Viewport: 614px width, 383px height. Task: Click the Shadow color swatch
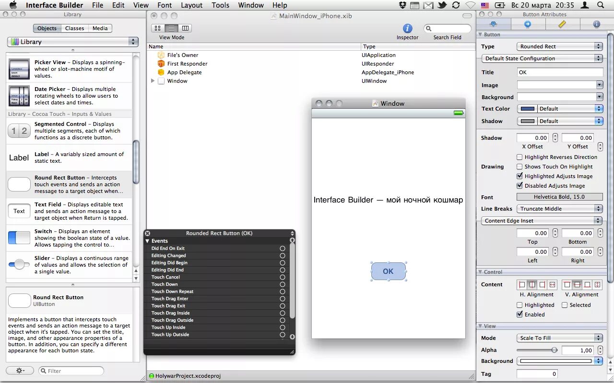[528, 121]
